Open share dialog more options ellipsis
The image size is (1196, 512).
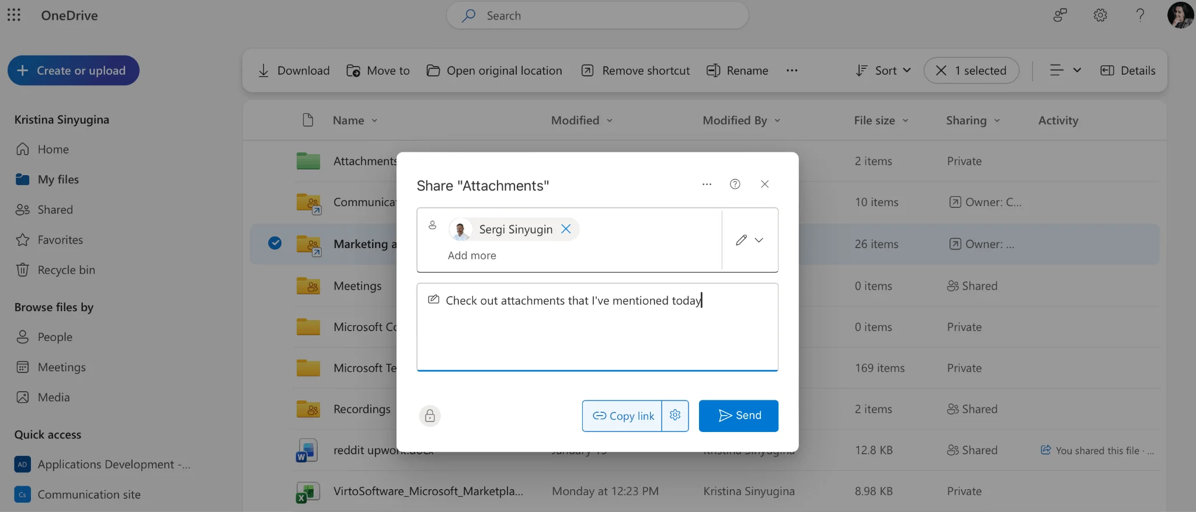(707, 184)
